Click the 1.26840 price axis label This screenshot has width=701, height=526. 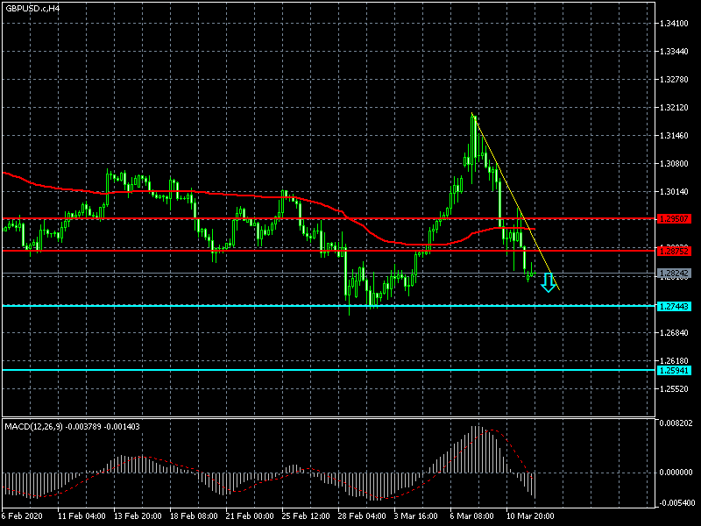(x=674, y=333)
